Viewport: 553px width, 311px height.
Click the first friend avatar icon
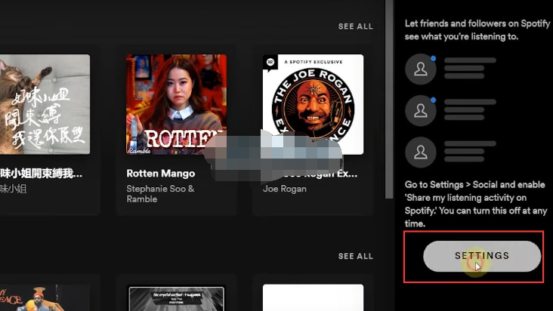click(x=421, y=69)
